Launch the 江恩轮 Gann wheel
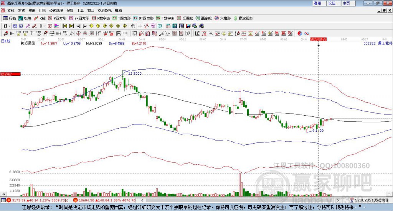 185,18
